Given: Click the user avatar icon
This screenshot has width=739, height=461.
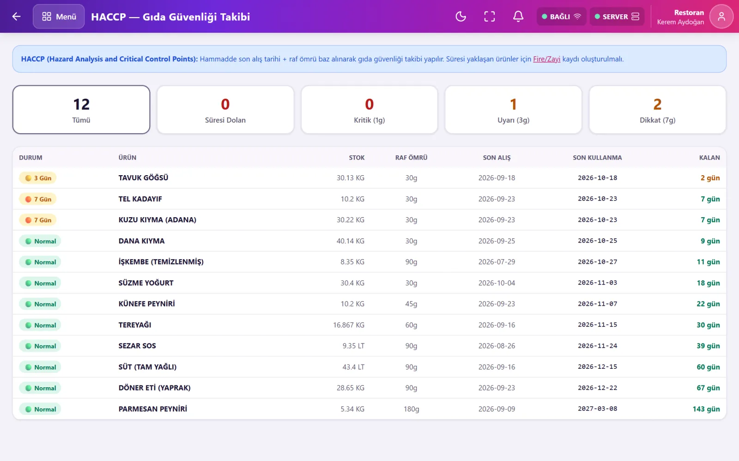Looking at the screenshot, I should pyautogui.click(x=721, y=17).
